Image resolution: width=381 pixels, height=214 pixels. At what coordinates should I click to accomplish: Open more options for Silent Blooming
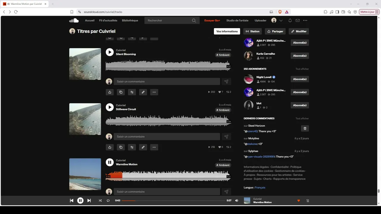point(154,92)
